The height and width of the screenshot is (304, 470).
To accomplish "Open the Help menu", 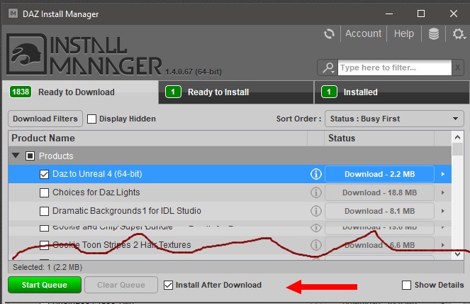I will [x=404, y=33].
